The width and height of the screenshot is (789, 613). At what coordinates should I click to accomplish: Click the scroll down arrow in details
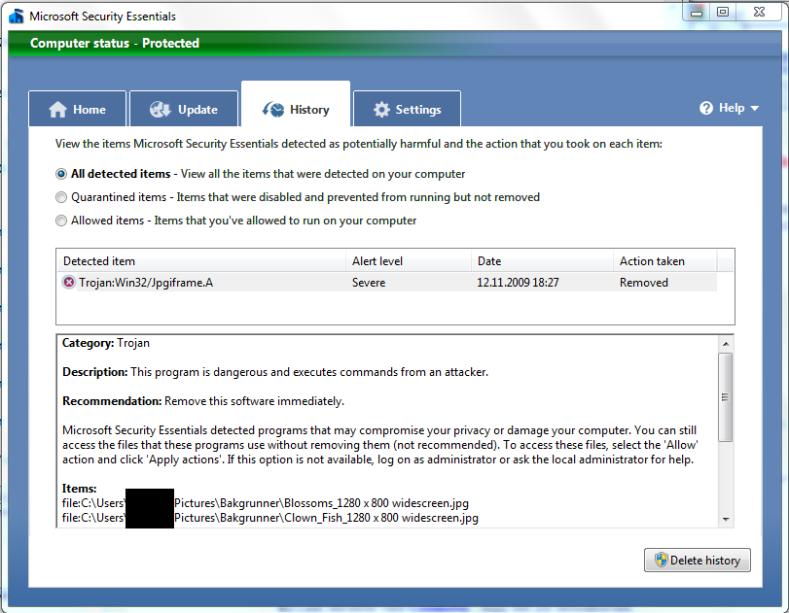[726, 520]
